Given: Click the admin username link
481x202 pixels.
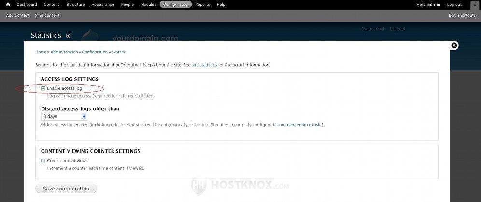Looking at the screenshot, I should [434, 5].
